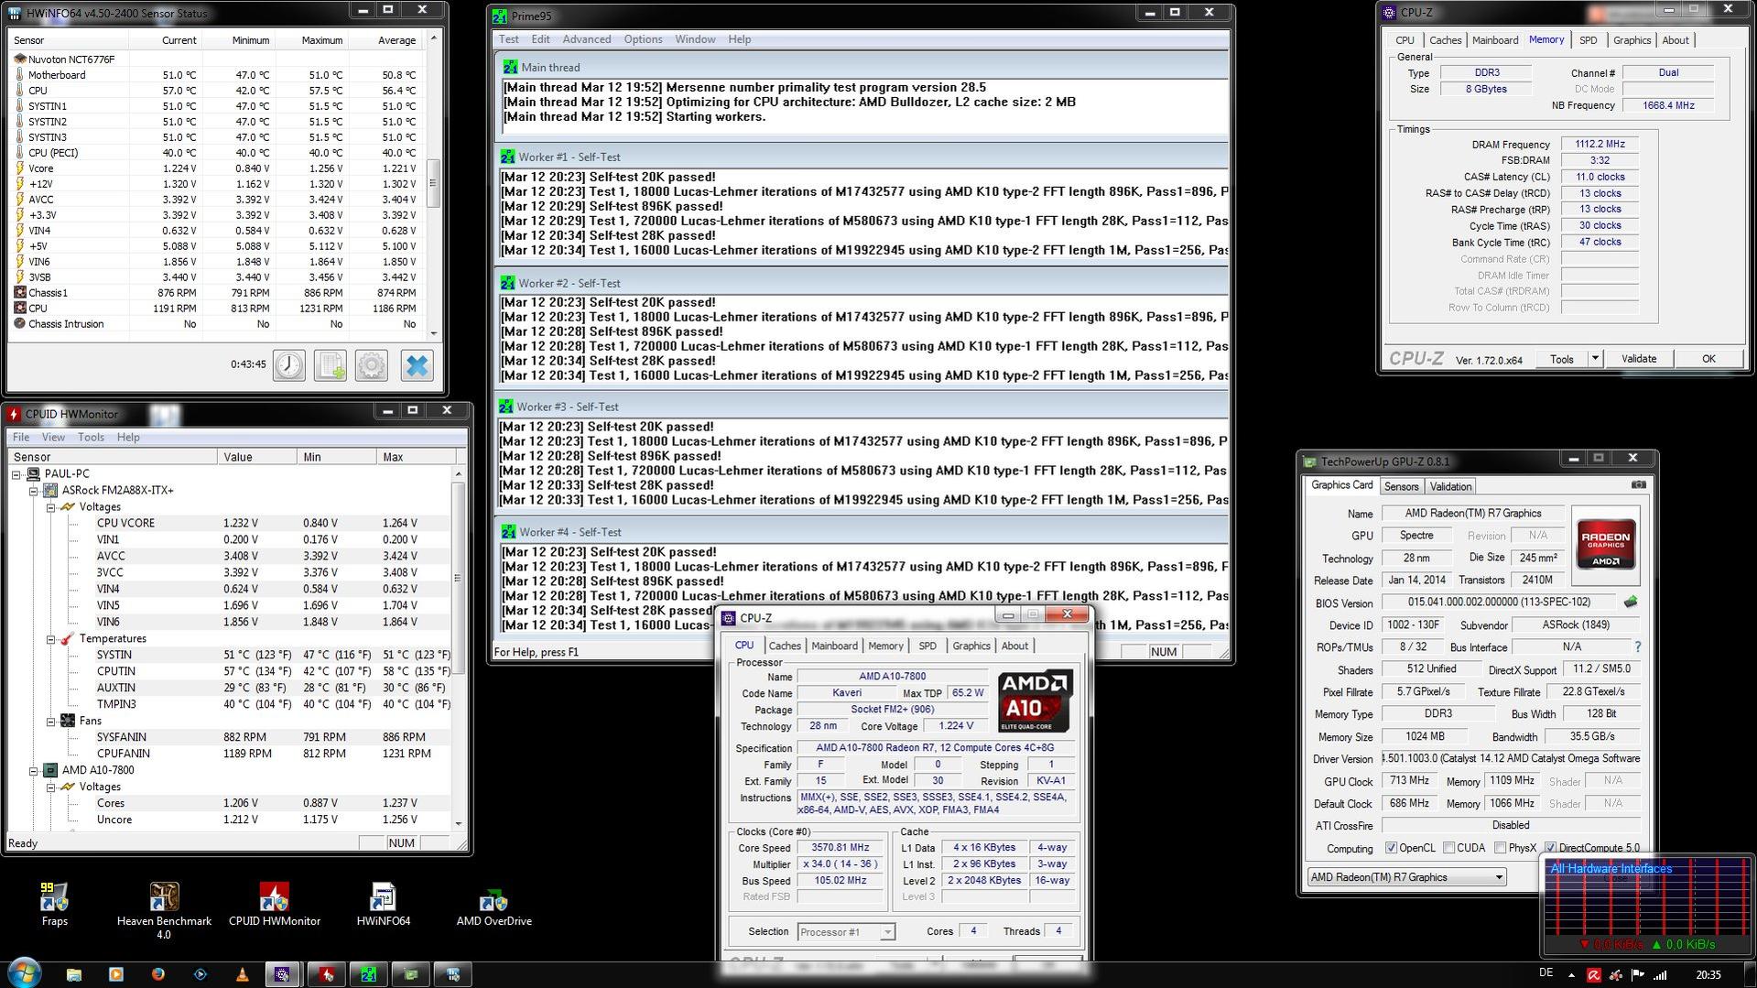Open the GPU selection dropdown in GPU-Z
The width and height of the screenshot is (1757, 988).
(x=1406, y=877)
